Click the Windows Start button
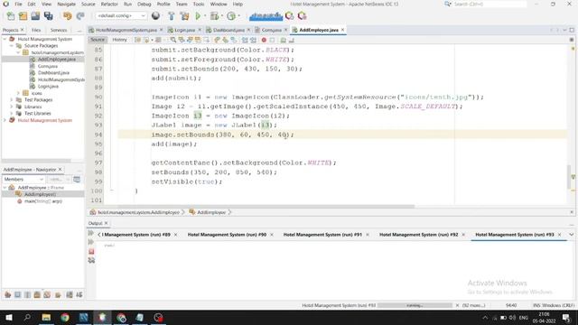Screen dimensions: 578x325 tap(9, 317)
